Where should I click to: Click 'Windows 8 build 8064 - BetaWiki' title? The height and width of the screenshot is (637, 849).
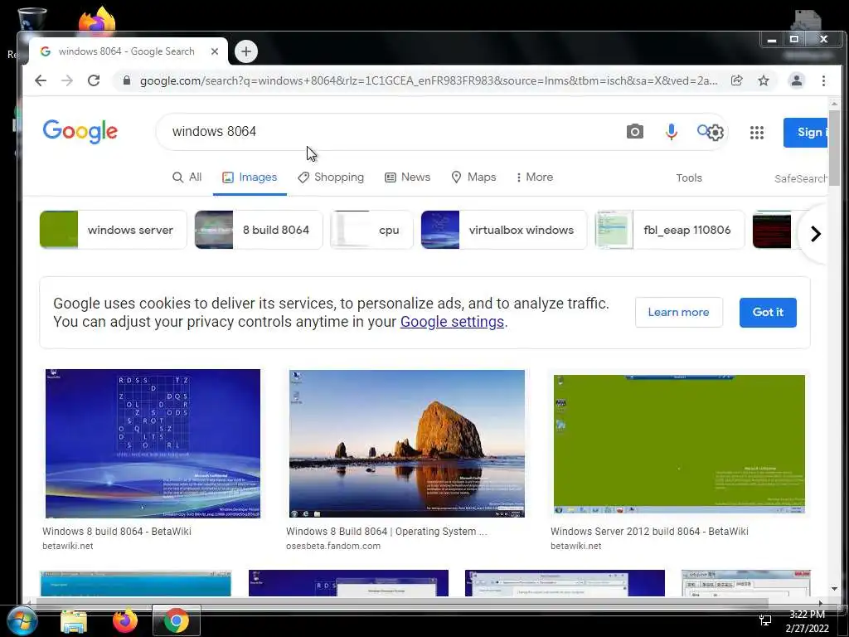click(117, 532)
